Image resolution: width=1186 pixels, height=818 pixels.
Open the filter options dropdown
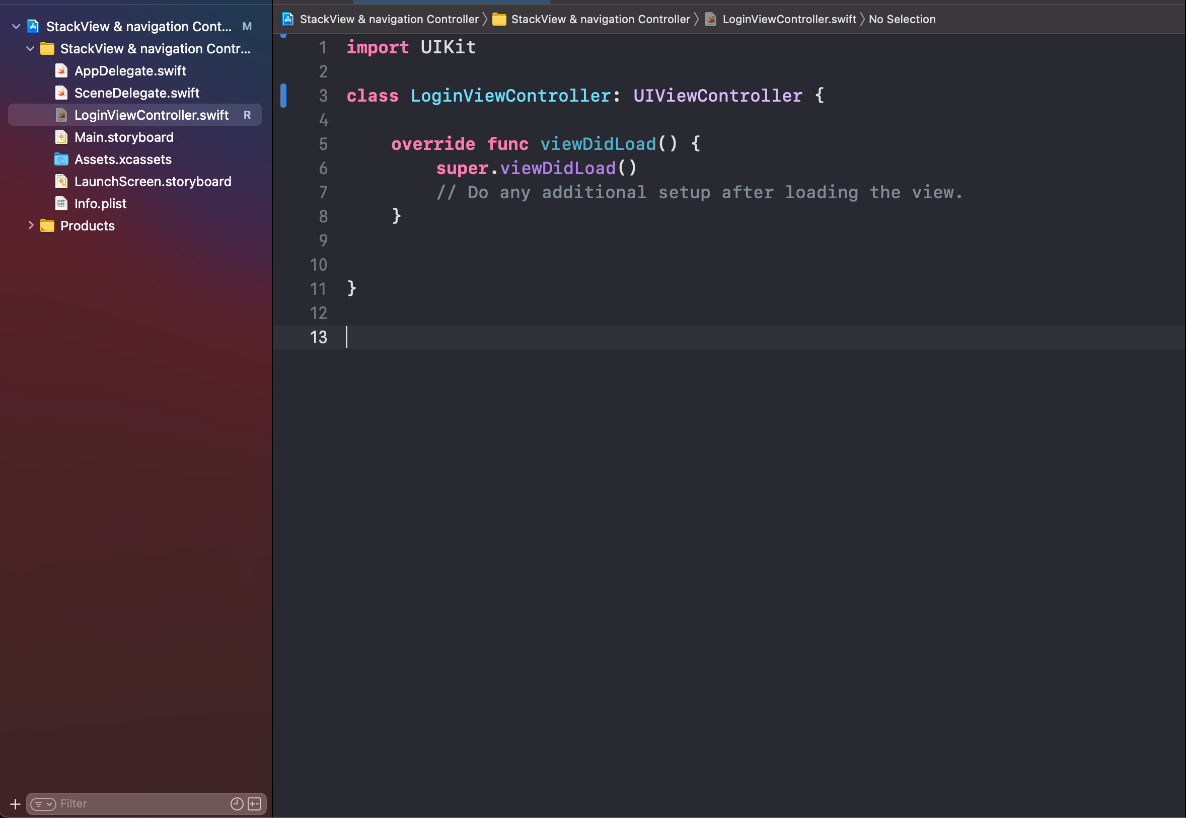pos(43,803)
